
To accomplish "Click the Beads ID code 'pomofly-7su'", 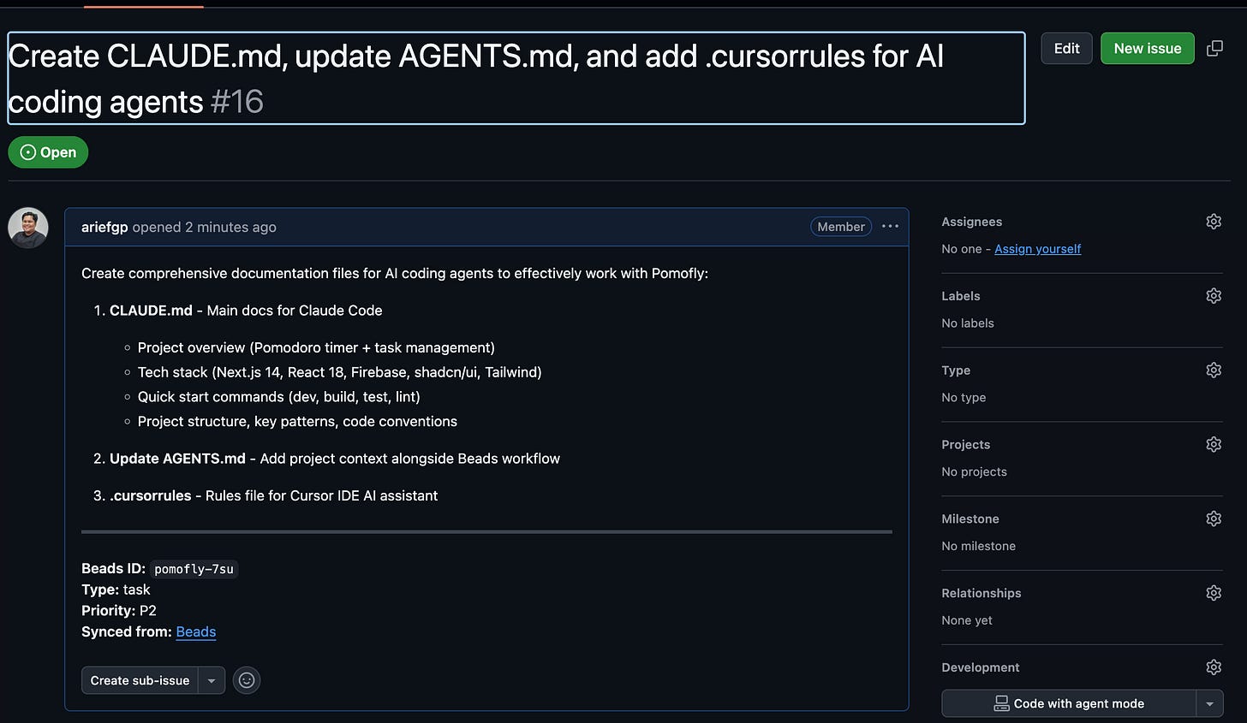I will tap(194, 569).
